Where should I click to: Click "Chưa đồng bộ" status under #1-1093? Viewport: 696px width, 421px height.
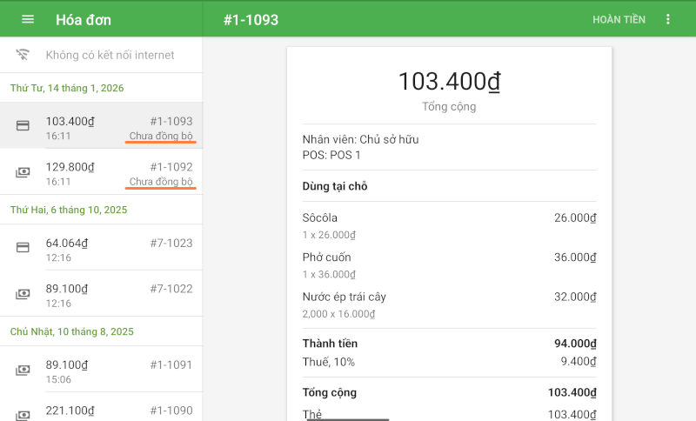click(161, 137)
